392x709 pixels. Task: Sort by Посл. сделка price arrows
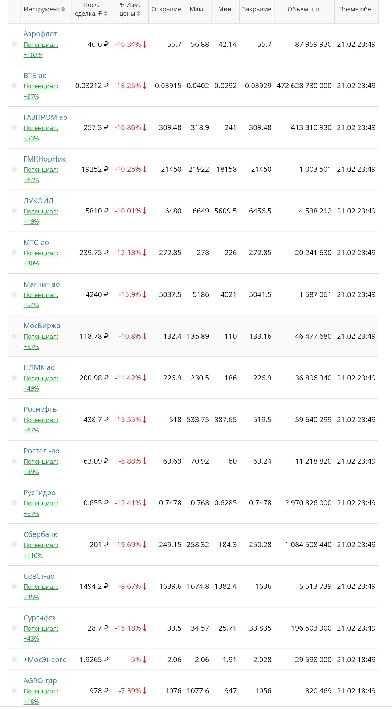point(106,13)
